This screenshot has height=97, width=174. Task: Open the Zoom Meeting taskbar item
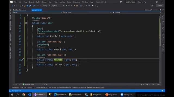127,95
